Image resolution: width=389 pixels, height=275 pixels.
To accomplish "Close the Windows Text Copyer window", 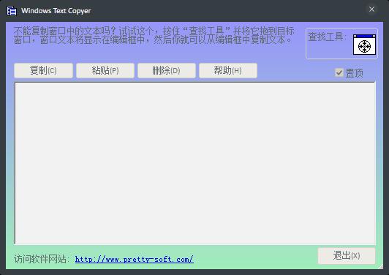I will click(371, 10).
